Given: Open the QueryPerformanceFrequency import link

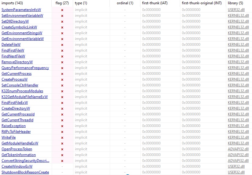Looking at the screenshot, I should click(25, 68).
